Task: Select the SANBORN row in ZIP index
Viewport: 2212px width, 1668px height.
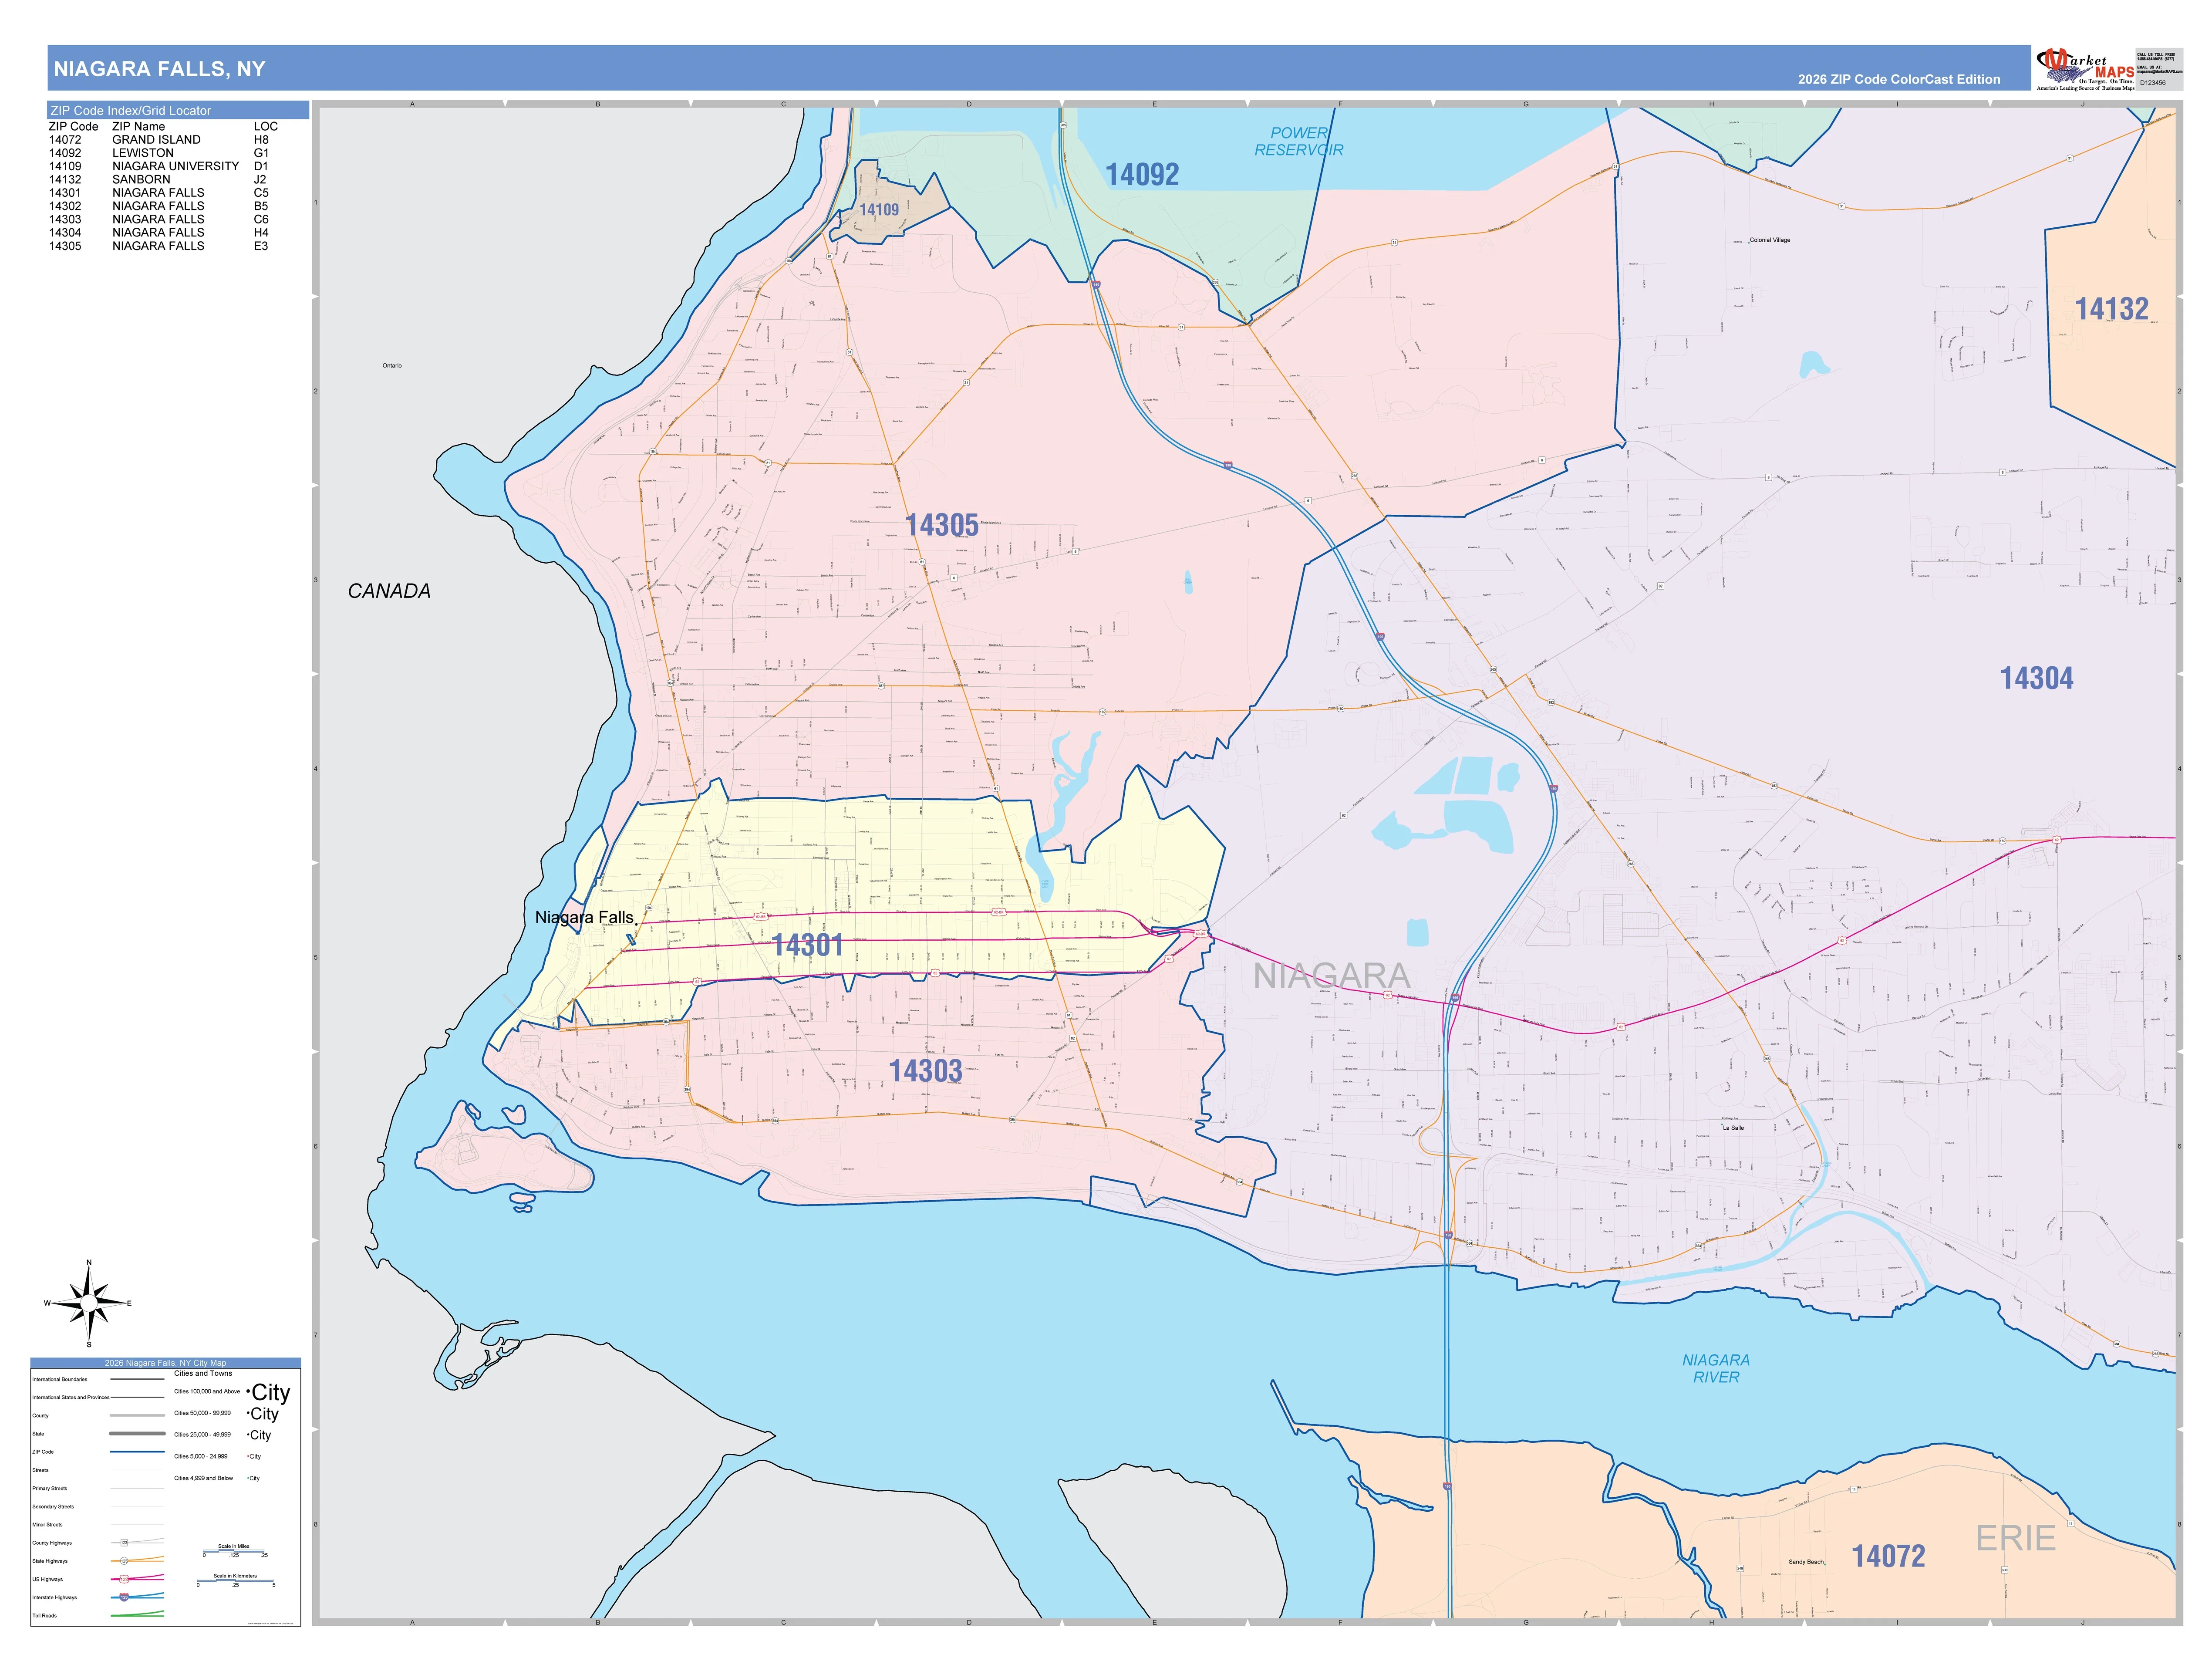Action: click(160, 180)
